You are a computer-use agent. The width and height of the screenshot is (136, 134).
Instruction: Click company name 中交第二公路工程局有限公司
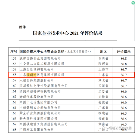click(42, 64)
